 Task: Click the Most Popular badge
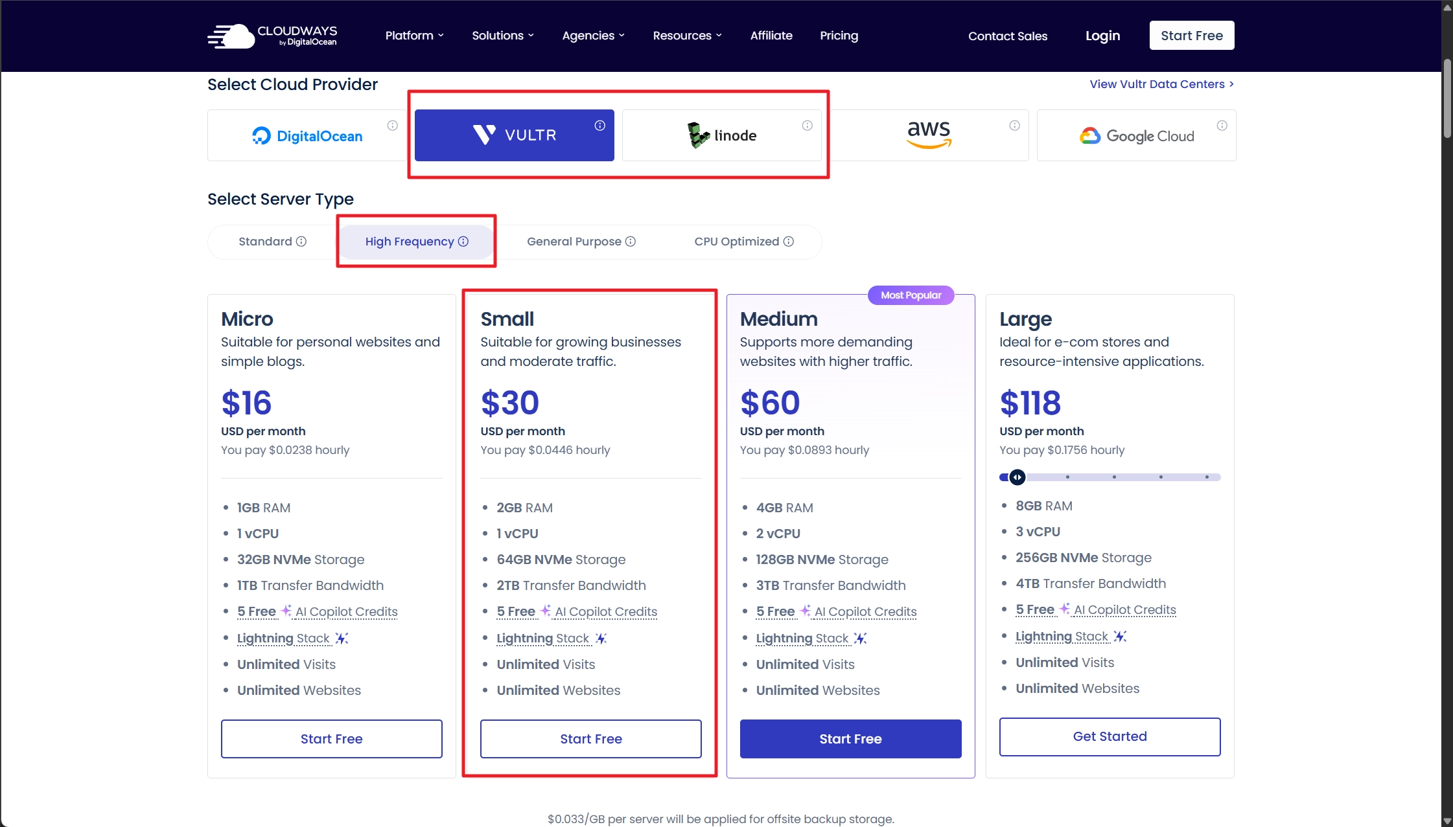click(x=911, y=295)
